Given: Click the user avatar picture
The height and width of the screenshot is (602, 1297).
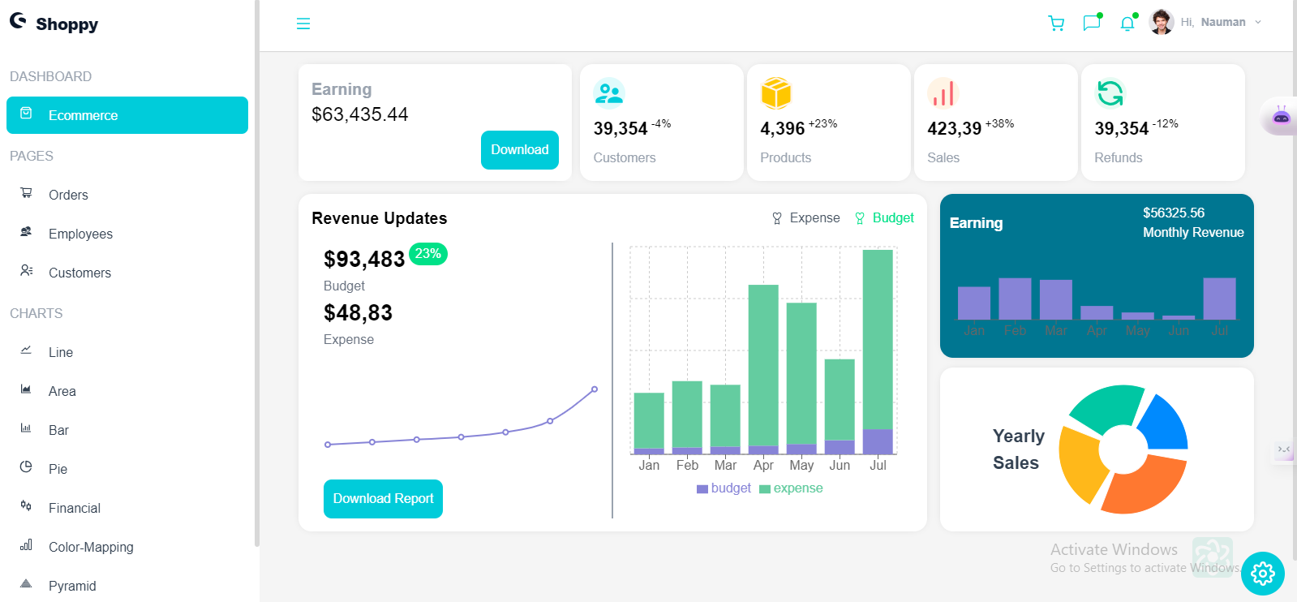Looking at the screenshot, I should (1162, 22).
